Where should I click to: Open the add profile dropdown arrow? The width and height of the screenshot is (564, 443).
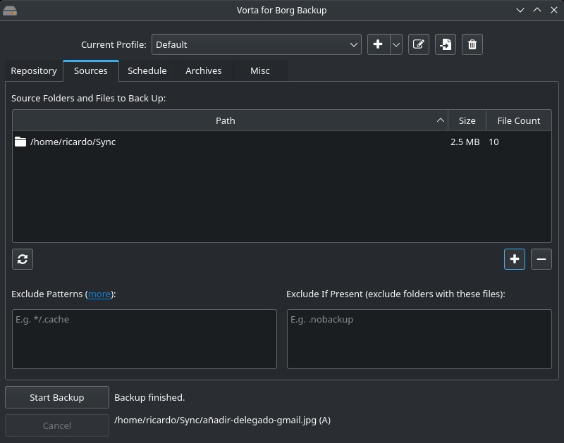(396, 44)
